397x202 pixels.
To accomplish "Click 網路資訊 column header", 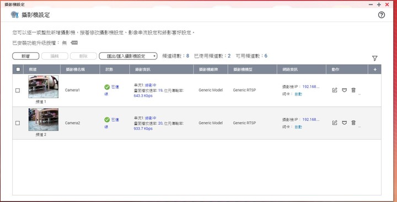I will (x=301, y=69).
